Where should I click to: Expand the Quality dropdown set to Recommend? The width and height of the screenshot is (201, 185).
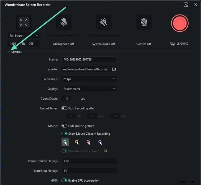[x=89, y=89]
